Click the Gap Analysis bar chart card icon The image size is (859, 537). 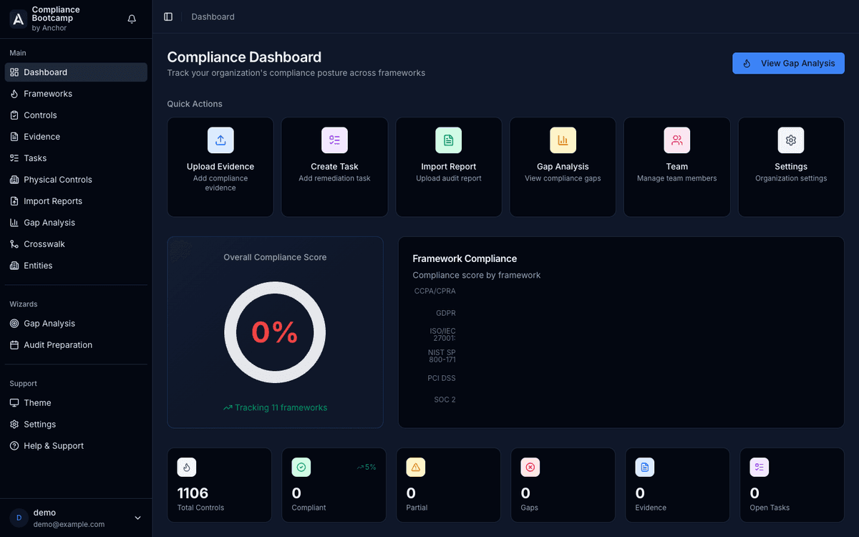(563, 140)
